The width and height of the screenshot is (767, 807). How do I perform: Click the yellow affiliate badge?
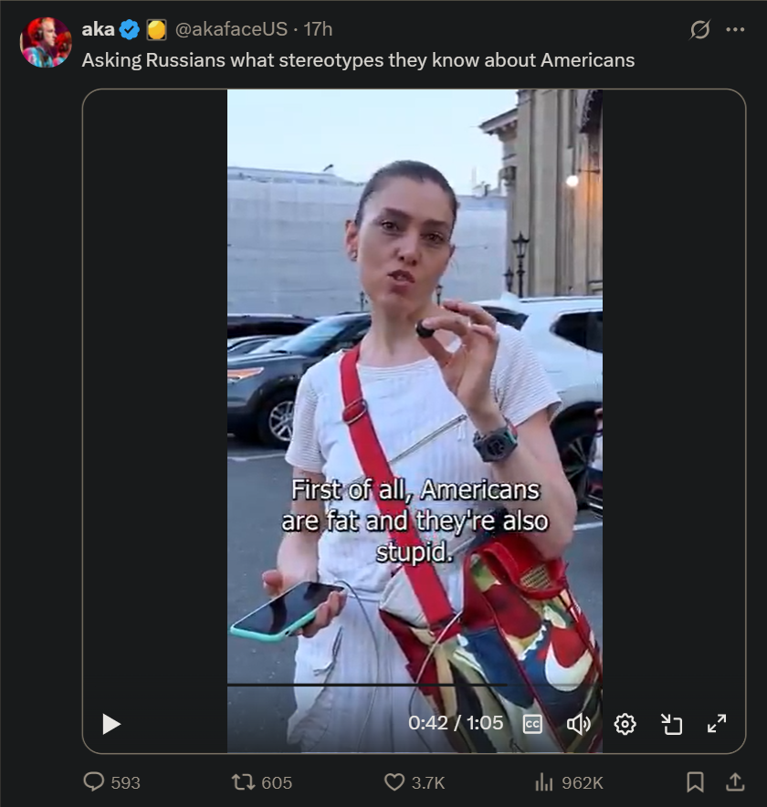click(156, 30)
